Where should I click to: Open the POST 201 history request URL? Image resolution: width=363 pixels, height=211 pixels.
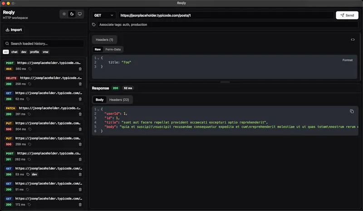point(49,153)
